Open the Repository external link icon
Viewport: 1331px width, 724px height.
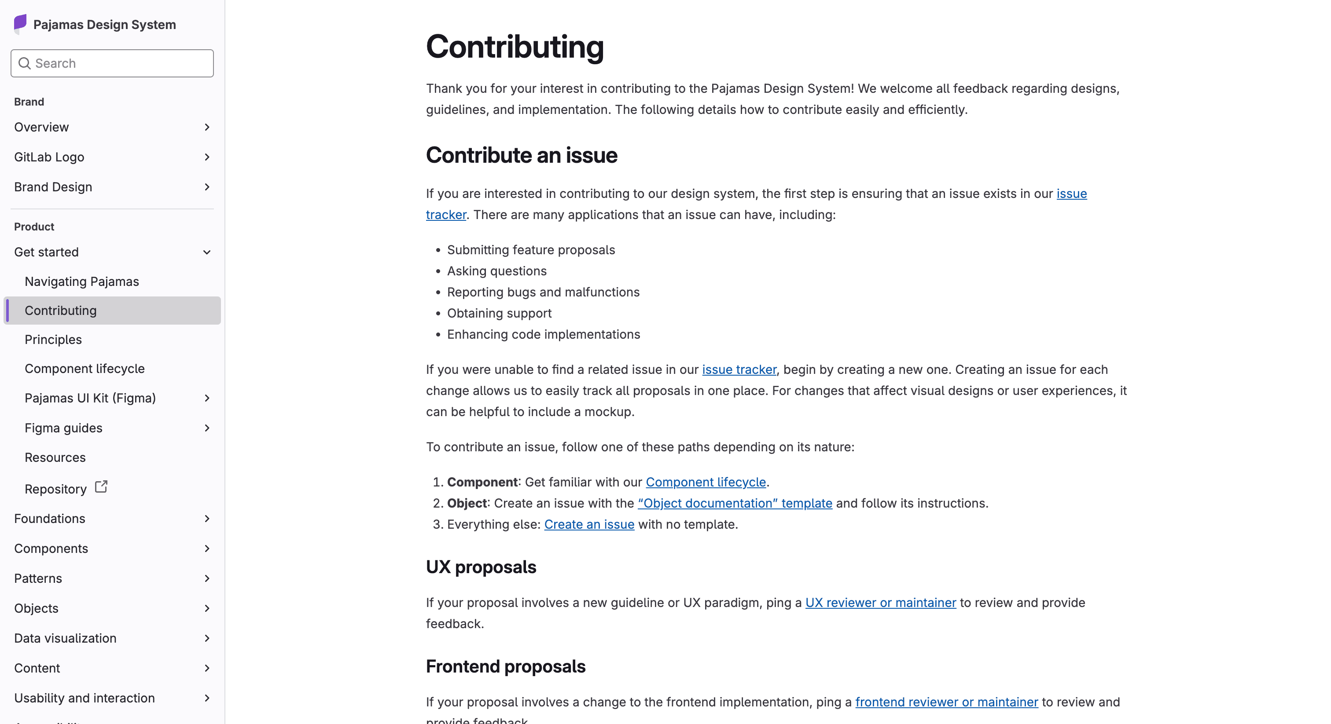[101, 487]
